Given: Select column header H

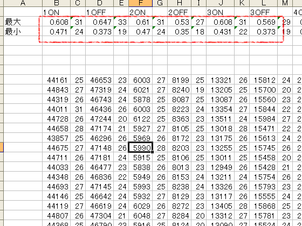Looking at the screenshot, I should (179, 3).
